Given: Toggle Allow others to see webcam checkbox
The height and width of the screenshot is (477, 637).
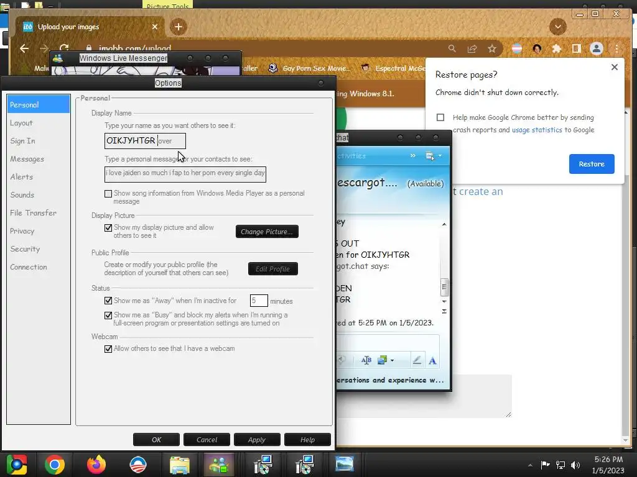Looking at the screenshot, I should [108, 349].
